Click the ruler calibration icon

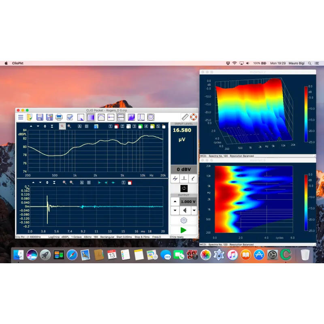185,117
